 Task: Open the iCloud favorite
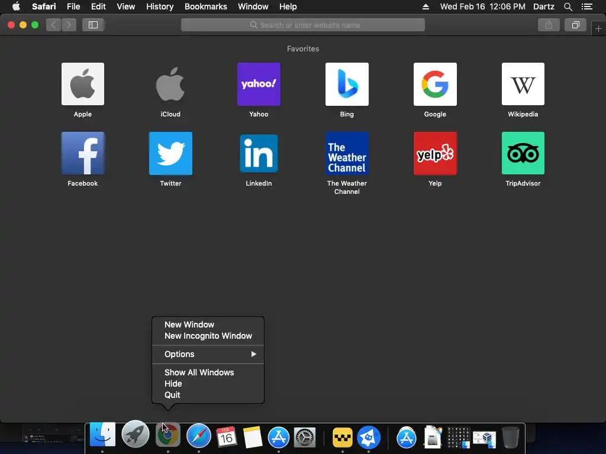pos(170,84)
